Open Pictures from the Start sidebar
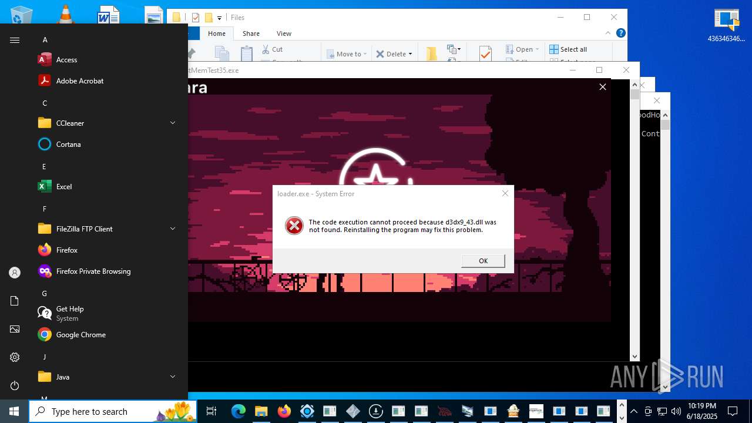Screen dimensions: 752x423 [x=15, y=329]
